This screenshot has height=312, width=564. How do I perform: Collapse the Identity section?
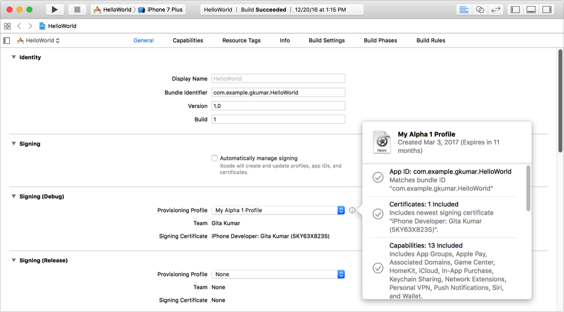[14, 57]
